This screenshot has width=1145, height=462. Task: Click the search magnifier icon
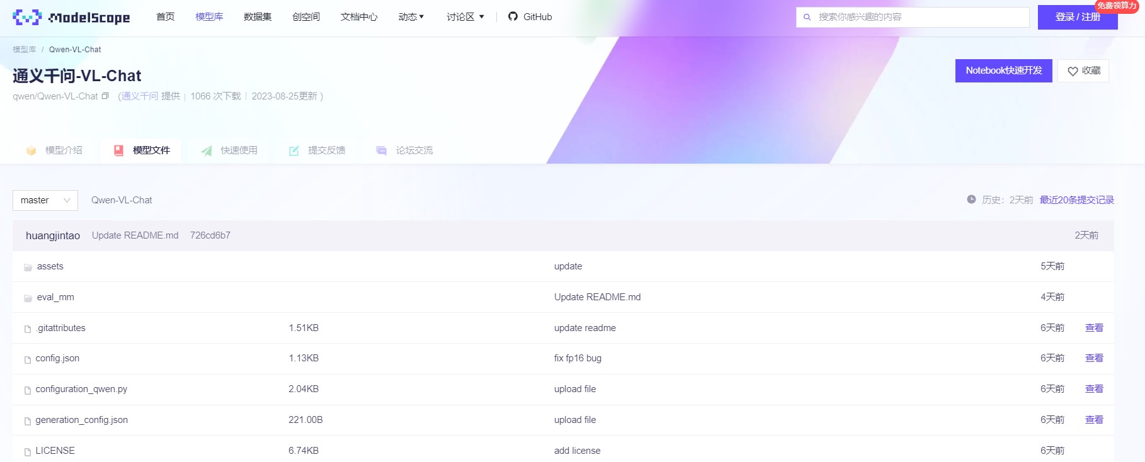click(x=807, y=17)
